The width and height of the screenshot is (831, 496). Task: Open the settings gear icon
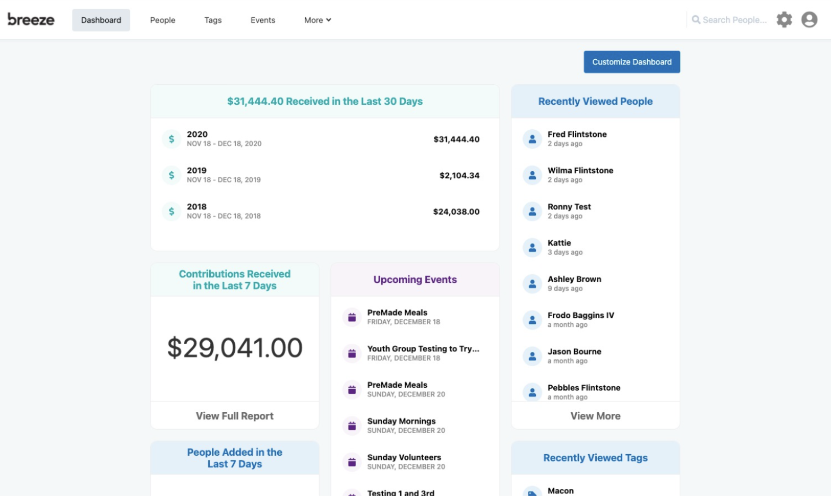[784, 20]
